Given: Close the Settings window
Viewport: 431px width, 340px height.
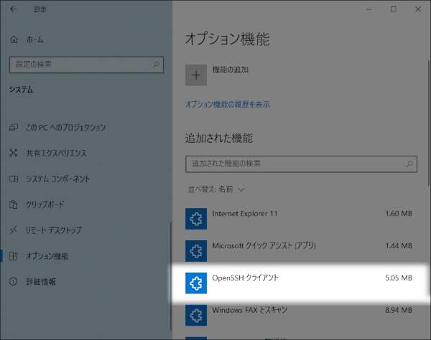Looking at the screenshot, I should pyautogui.click(x=418, y=9).
